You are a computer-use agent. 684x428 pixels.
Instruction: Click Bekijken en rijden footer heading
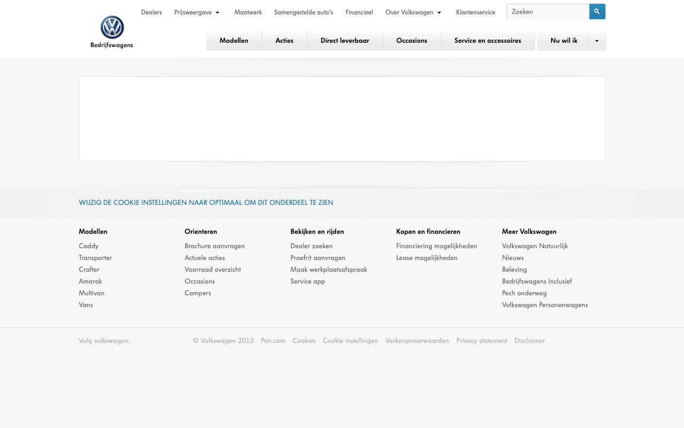coord(317,232)
